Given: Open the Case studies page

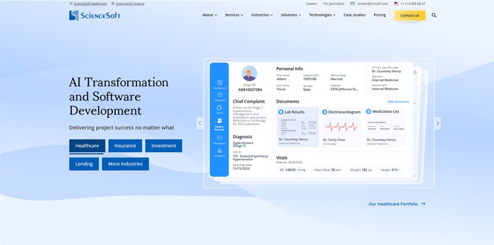Looking at the screenshot, I should (355, 15).
